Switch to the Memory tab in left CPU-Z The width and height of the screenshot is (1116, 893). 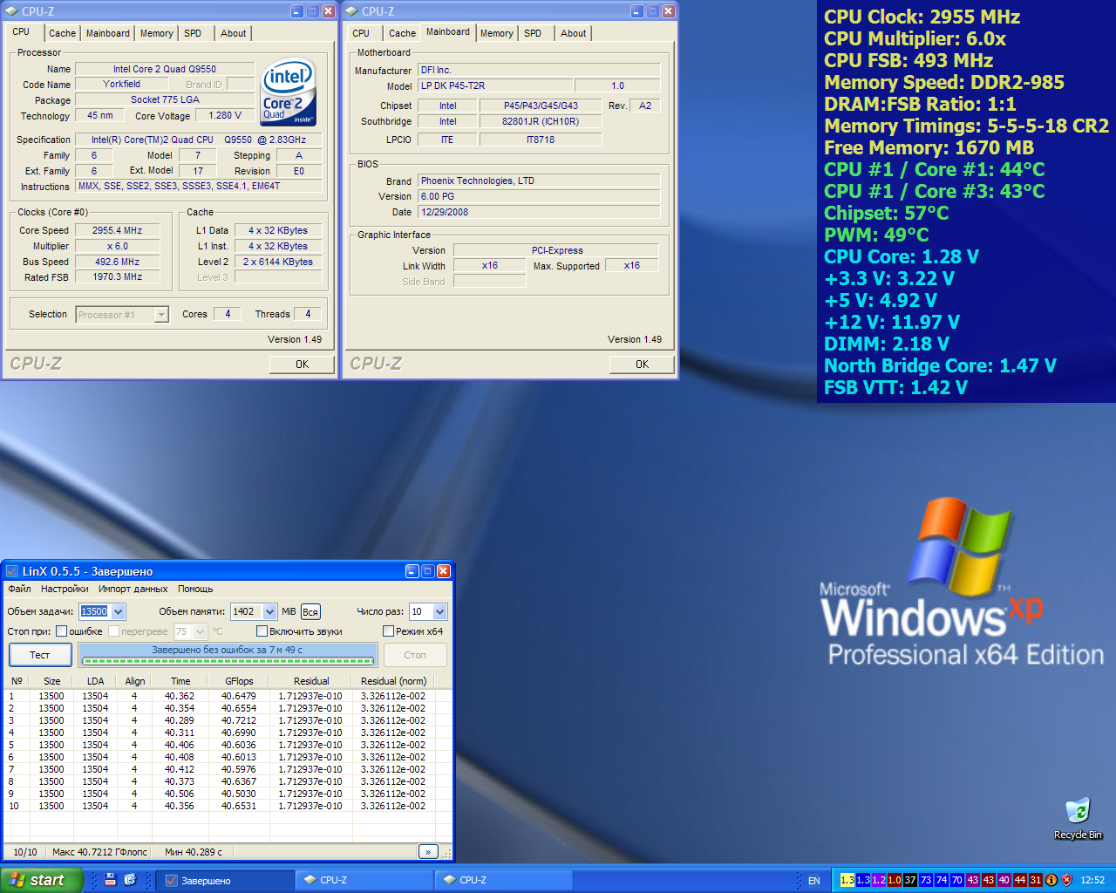coord(156,33)
